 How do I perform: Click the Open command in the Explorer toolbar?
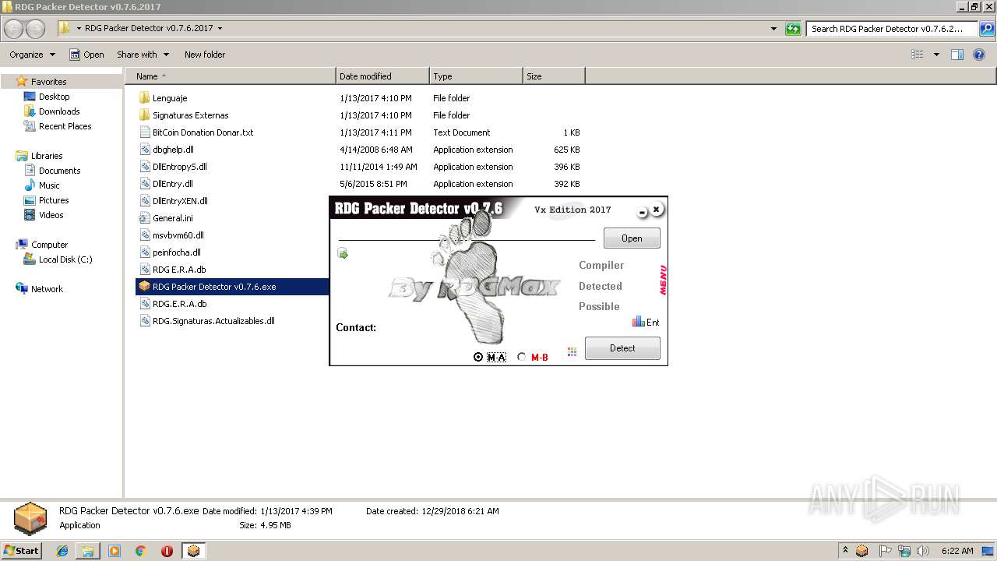pos(86,55)
